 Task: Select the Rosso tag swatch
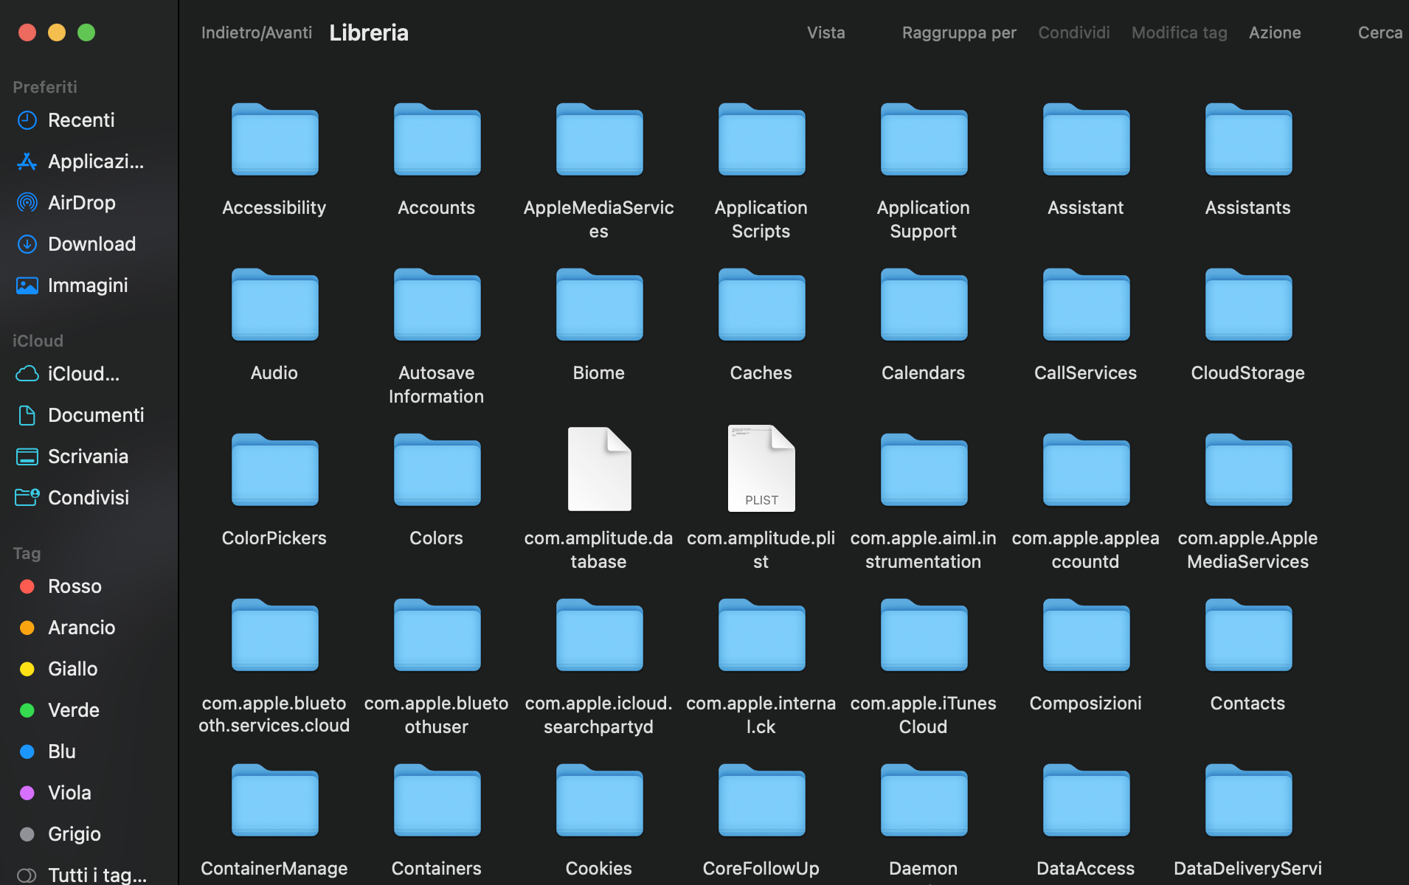click(75, 586)
